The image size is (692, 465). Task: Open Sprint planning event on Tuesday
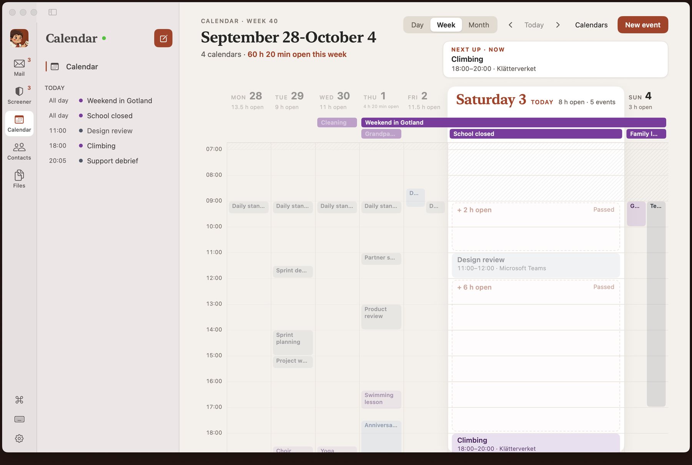click(293, 342)
